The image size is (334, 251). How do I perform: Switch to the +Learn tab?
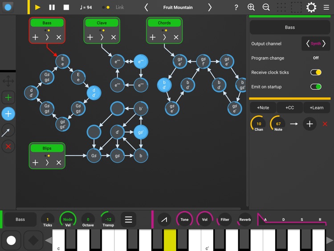click(317, 108)
